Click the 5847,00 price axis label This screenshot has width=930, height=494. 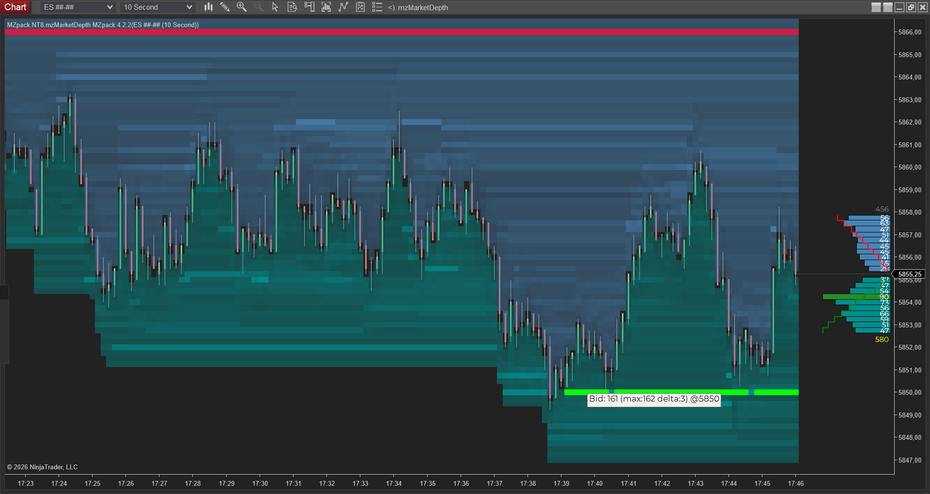[910, 460]
